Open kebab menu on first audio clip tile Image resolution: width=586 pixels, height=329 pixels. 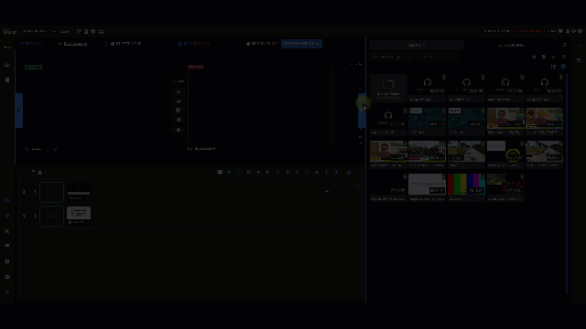coord(443,78)
